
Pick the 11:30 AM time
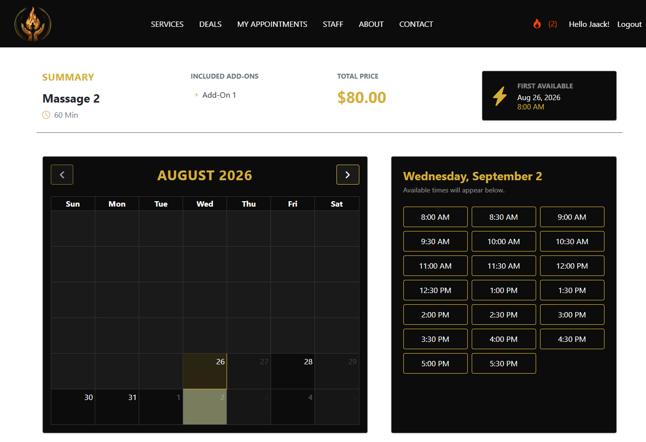504,266
